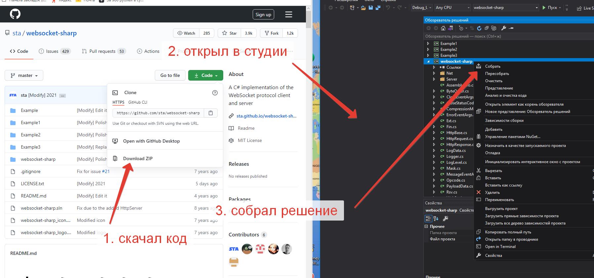Open the Any CPU platform dropdown

pyautogui.click(x=452, y=8)
